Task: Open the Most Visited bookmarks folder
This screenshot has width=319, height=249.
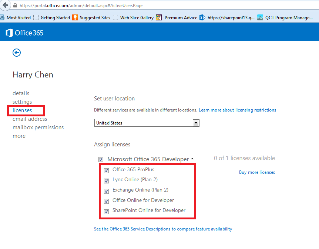Action: [x=16, y=18]
